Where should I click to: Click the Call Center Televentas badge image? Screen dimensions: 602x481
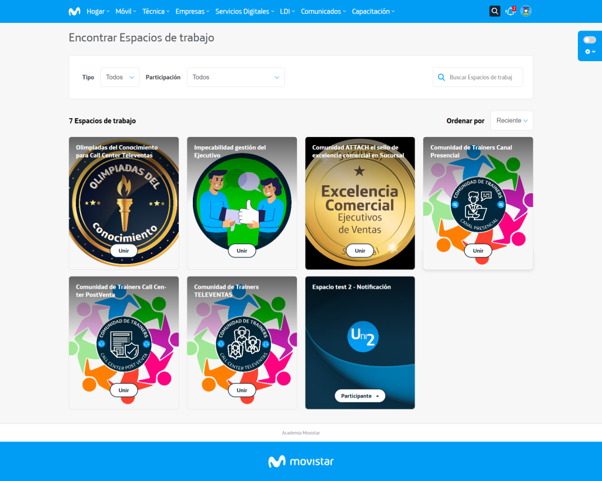click(243, 344)
